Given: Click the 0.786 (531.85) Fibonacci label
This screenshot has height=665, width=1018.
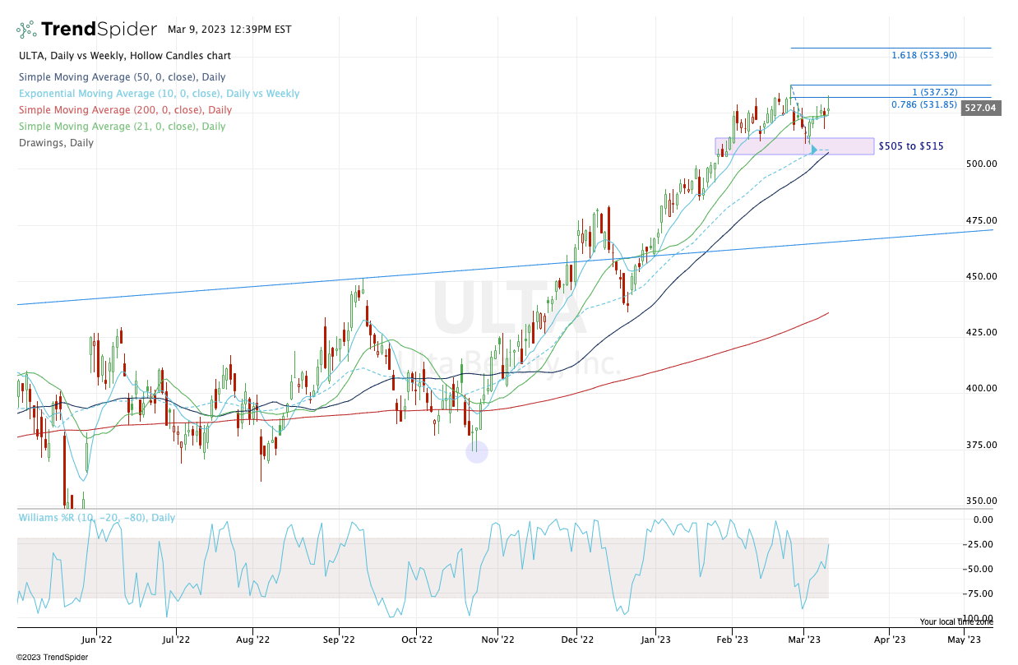Looking at the screenshot, I should click(x=924, y=104).
